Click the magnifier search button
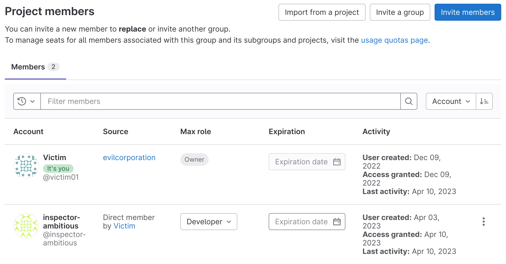This screenshot has height=264, width=506. (x=409, y=101)
